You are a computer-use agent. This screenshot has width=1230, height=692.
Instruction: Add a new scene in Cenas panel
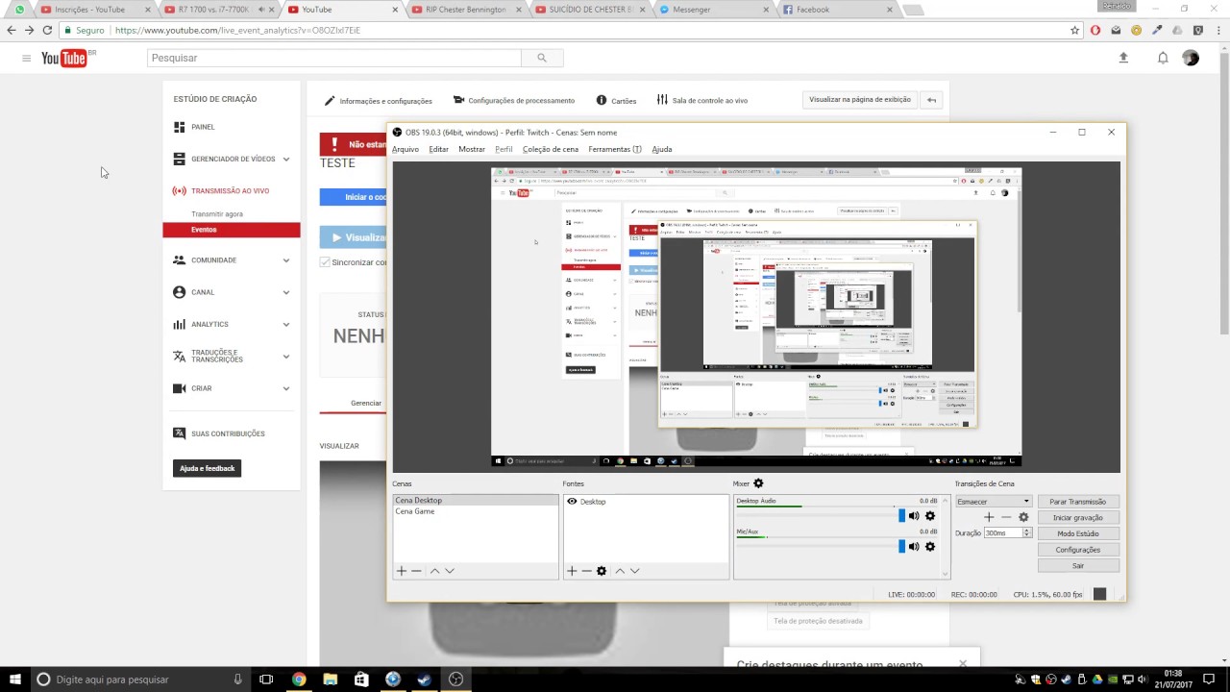402,571
